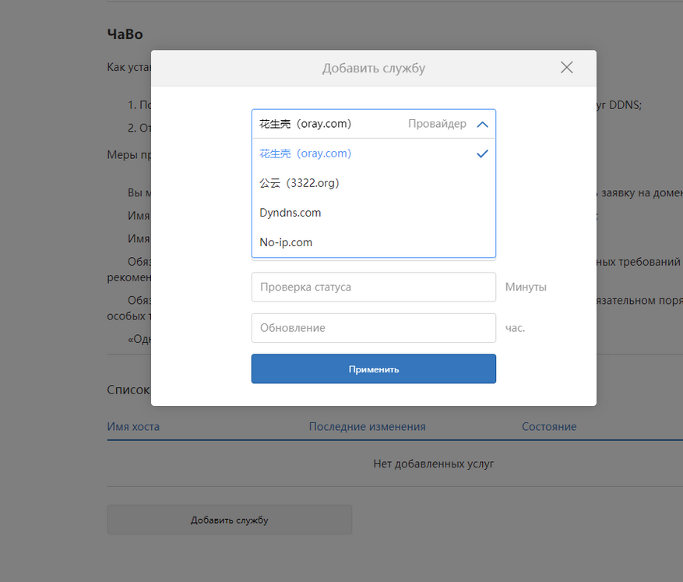Click the Последние изменения column header
683x582 pixels.
coord(367,426)
